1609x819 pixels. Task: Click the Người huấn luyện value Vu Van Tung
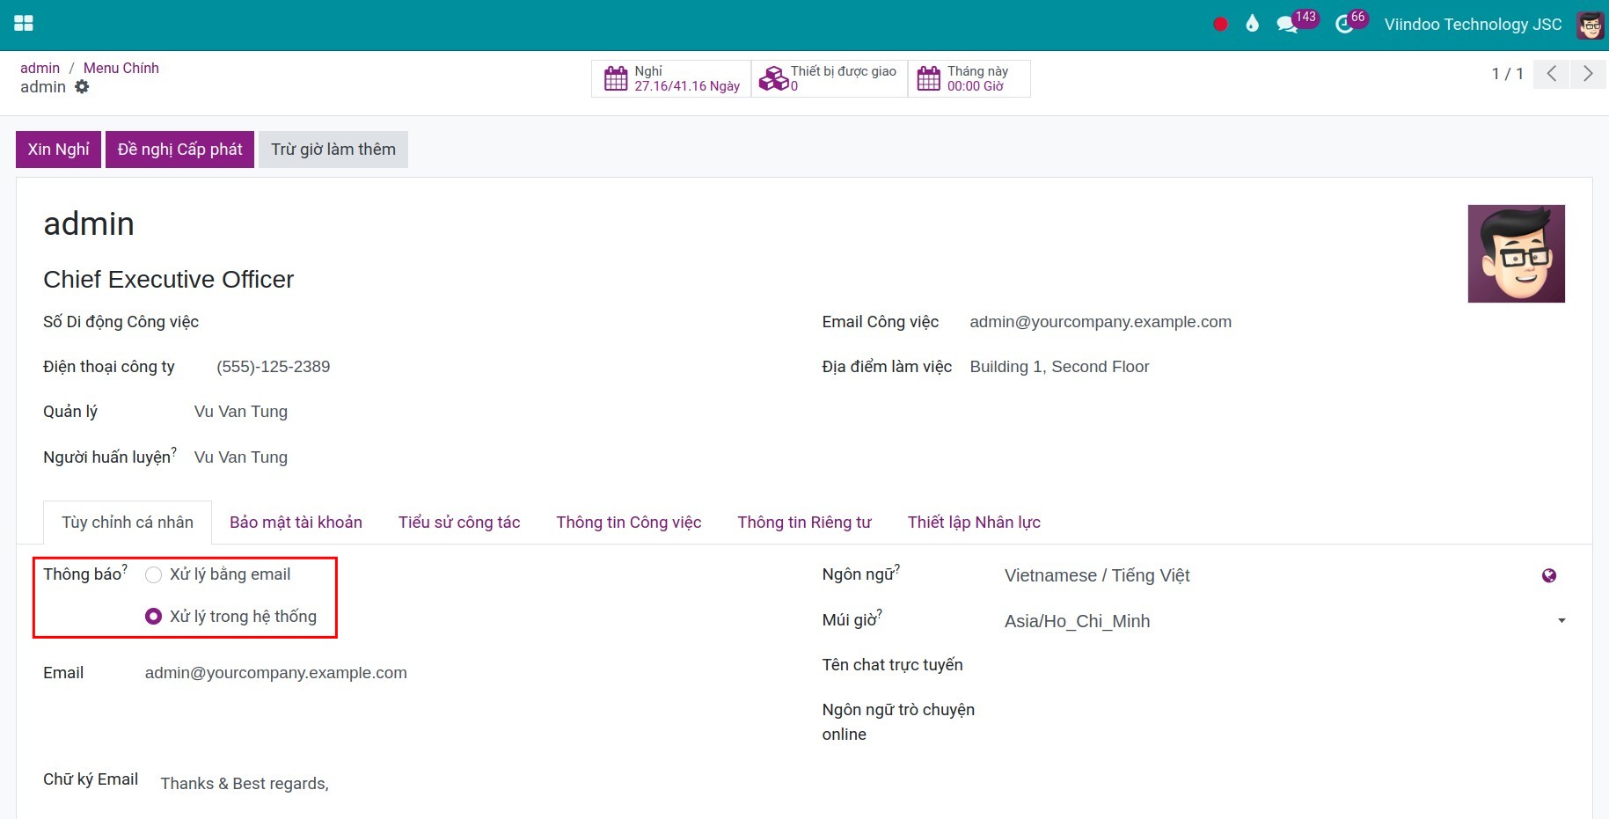[x=241, y=457]
